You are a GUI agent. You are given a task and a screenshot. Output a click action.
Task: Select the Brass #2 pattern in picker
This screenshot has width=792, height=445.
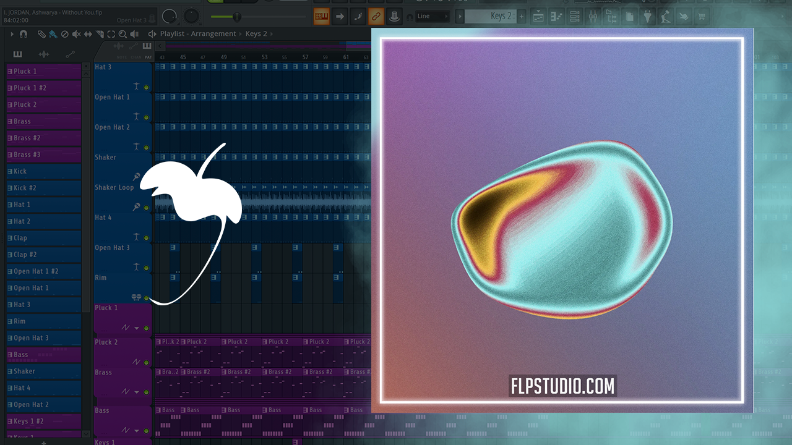tap(44, 138)
